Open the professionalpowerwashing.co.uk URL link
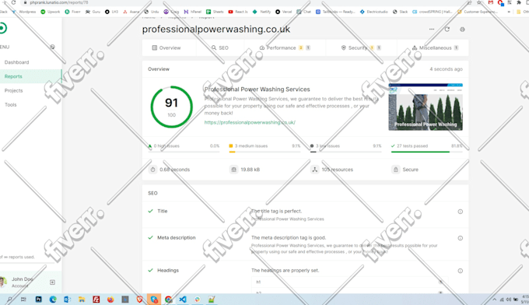Viewport: 529px width, 305px height. 250,122
